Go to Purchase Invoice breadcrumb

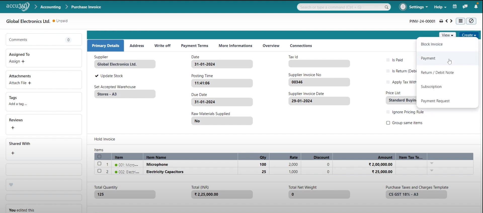click(86, 7)
